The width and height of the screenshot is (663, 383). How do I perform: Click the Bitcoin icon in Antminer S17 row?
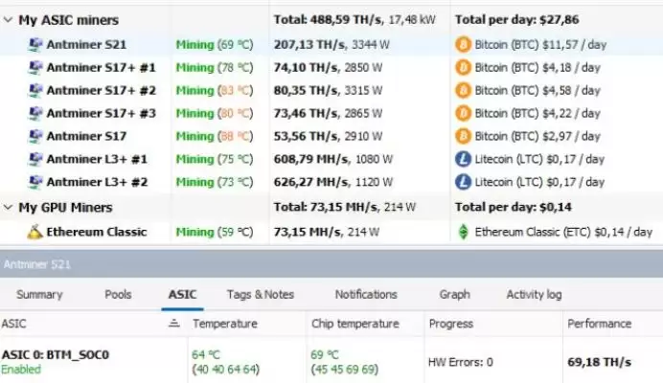tap(464, 136)
